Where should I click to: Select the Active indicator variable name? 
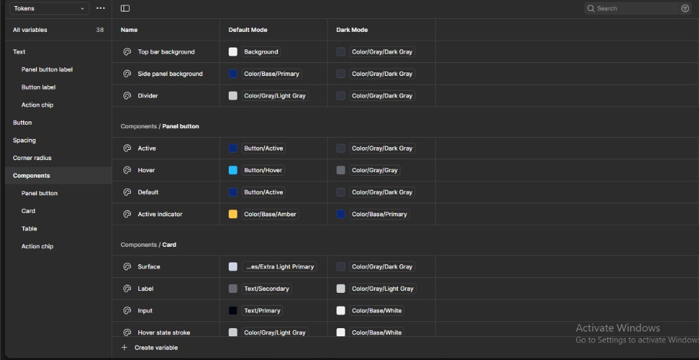[160, 214]
